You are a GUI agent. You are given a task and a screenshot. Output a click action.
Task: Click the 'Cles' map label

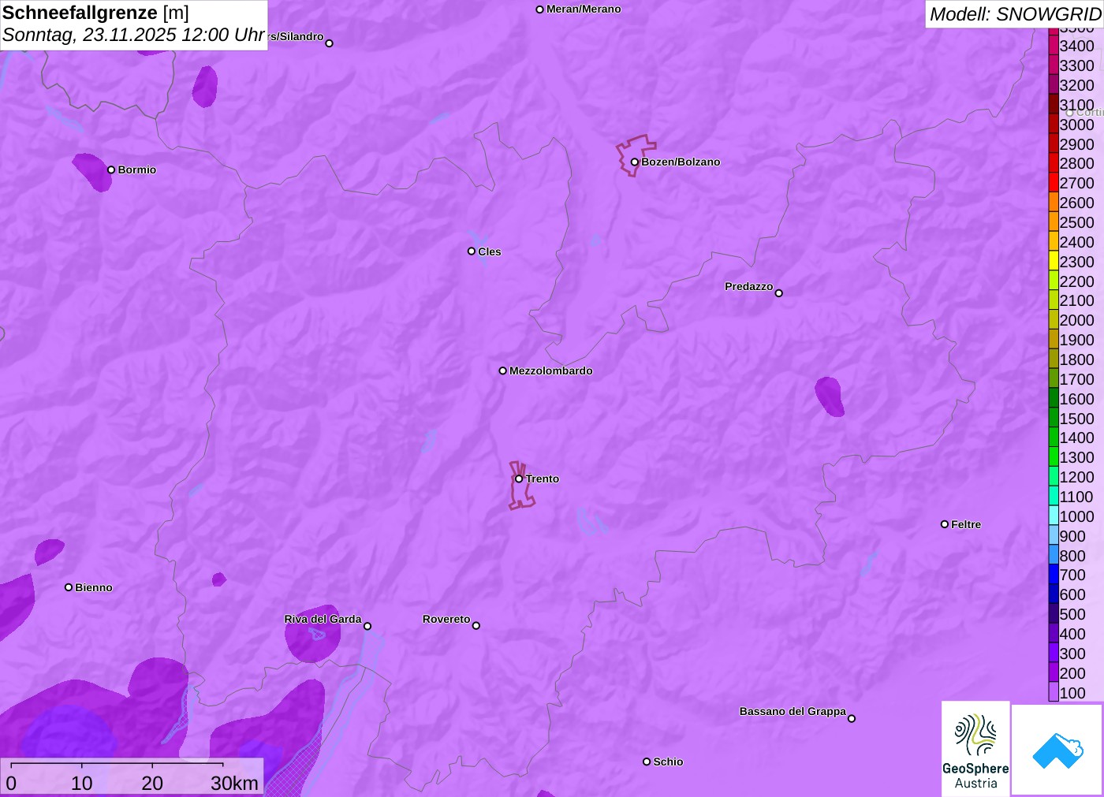pyautogui.click(x=490, y=251)
